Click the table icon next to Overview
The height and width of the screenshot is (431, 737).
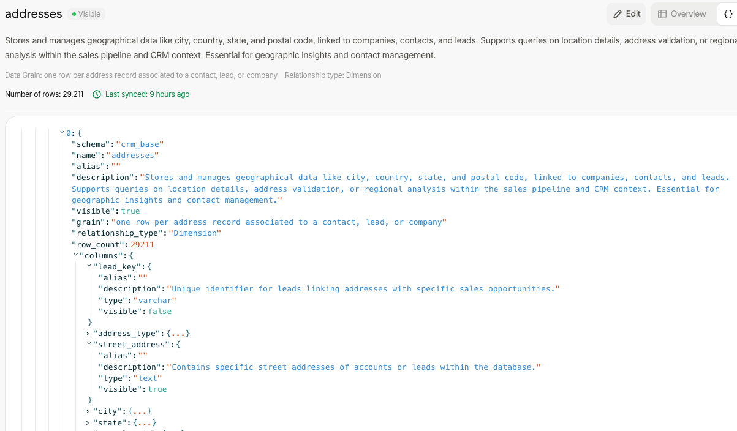click(x=662, y=14)
